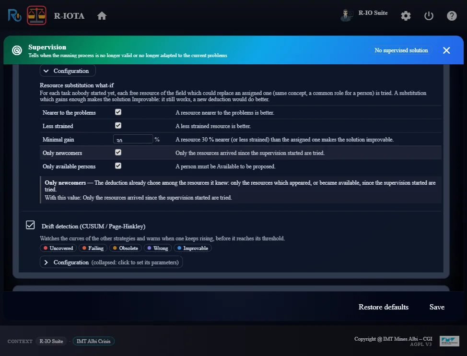Select the Uncovered strategy tag
Viewport: 467px width, 356px height.
(58, 248)
